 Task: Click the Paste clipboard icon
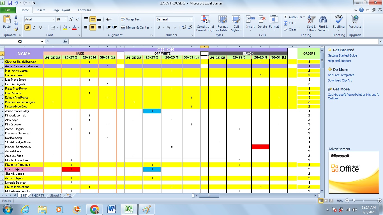[x=7, y=20]
